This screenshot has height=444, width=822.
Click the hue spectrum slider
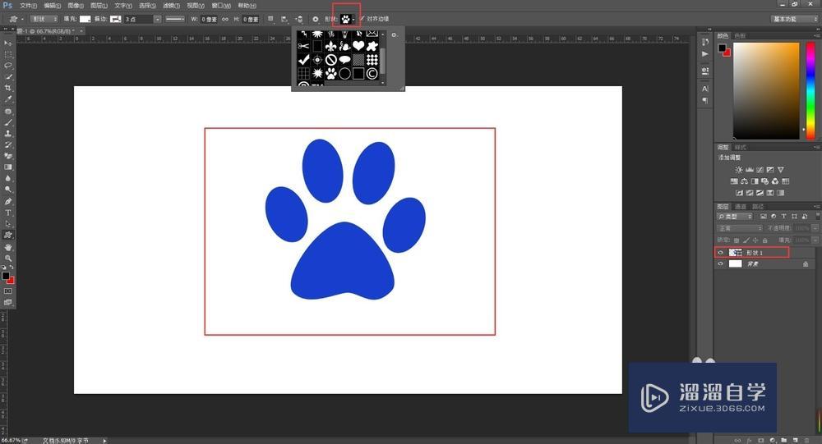(810, 90)
